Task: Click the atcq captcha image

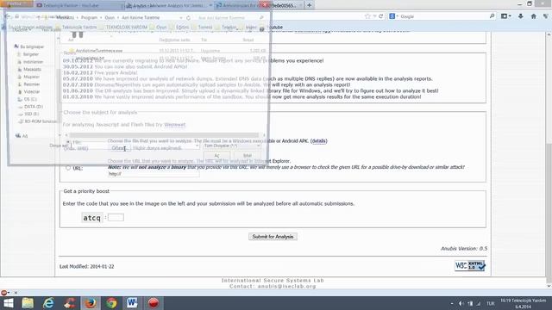Action: pos(92,218)
